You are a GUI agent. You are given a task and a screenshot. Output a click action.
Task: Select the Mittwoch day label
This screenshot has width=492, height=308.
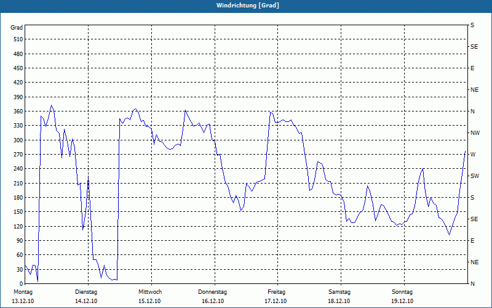[150, 292]
